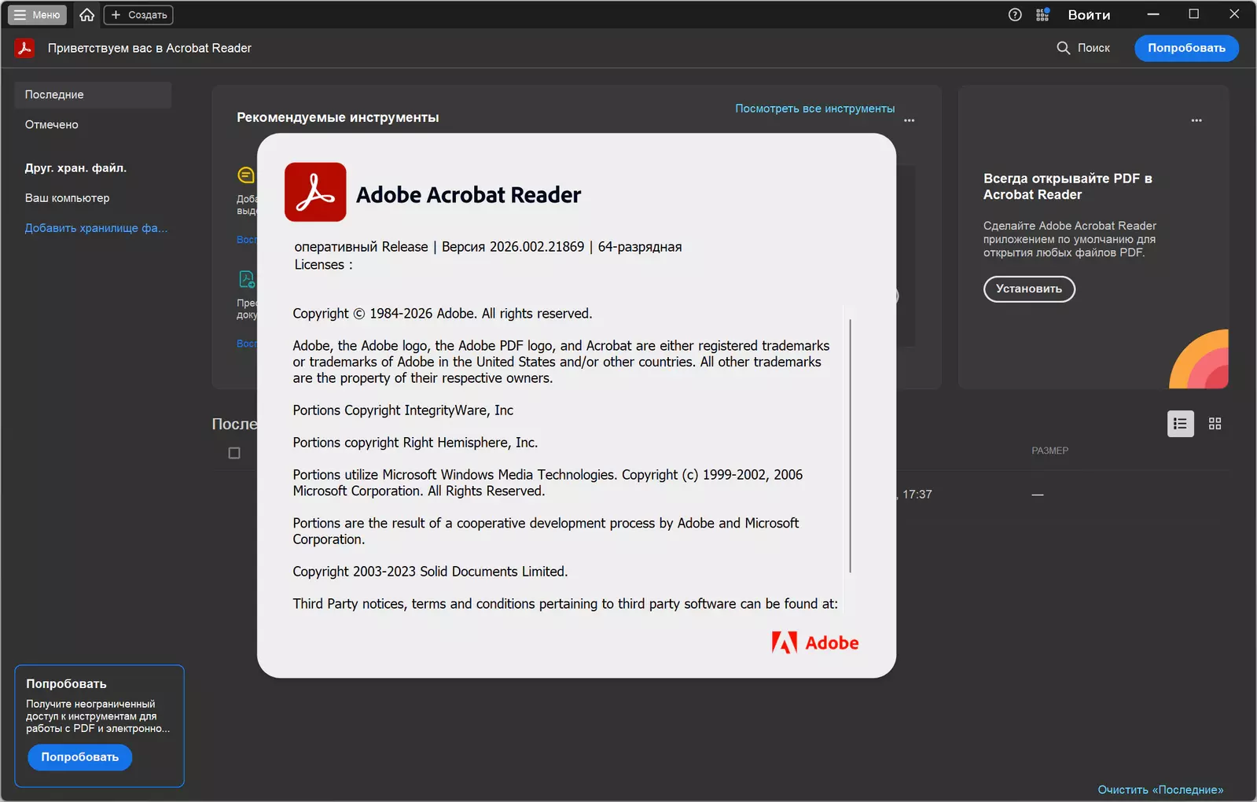Click the Adobe logo at dialog bottom
Screen dimensions: 1257x802
(x=815, y=642)
